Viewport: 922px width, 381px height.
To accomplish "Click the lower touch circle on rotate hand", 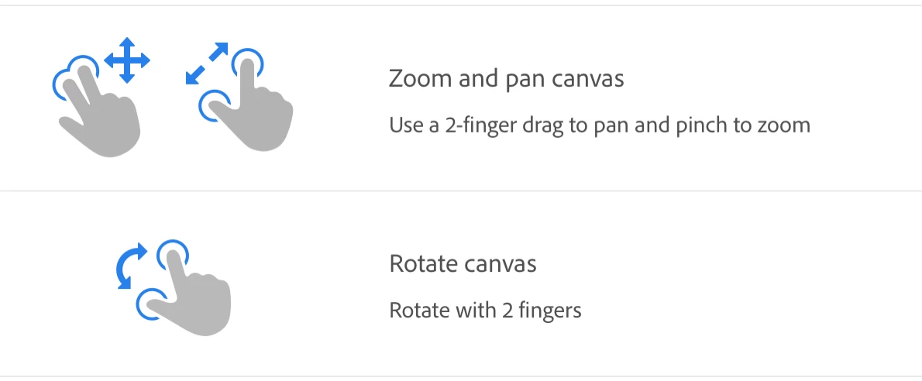I will click(152, 303).
